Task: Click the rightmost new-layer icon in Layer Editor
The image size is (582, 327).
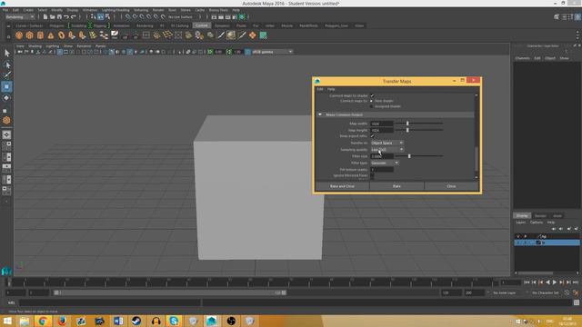Action: [576, 229]
